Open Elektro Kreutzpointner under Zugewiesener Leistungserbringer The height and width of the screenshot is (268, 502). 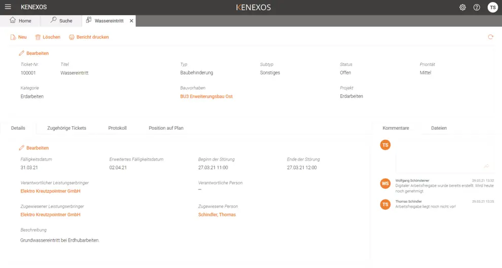50,215
